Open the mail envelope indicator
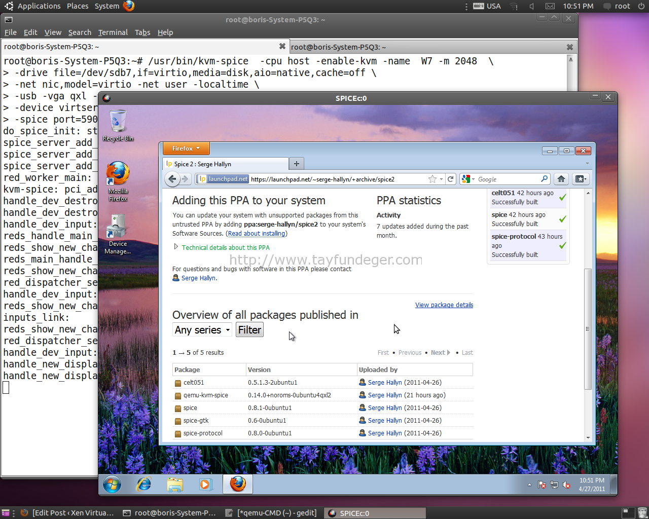Image resolution: width=649 pixels, height=519 pixels. (550, 6)
